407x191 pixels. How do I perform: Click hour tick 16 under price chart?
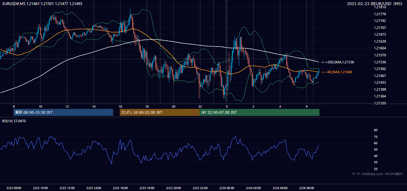coord(120,106)
